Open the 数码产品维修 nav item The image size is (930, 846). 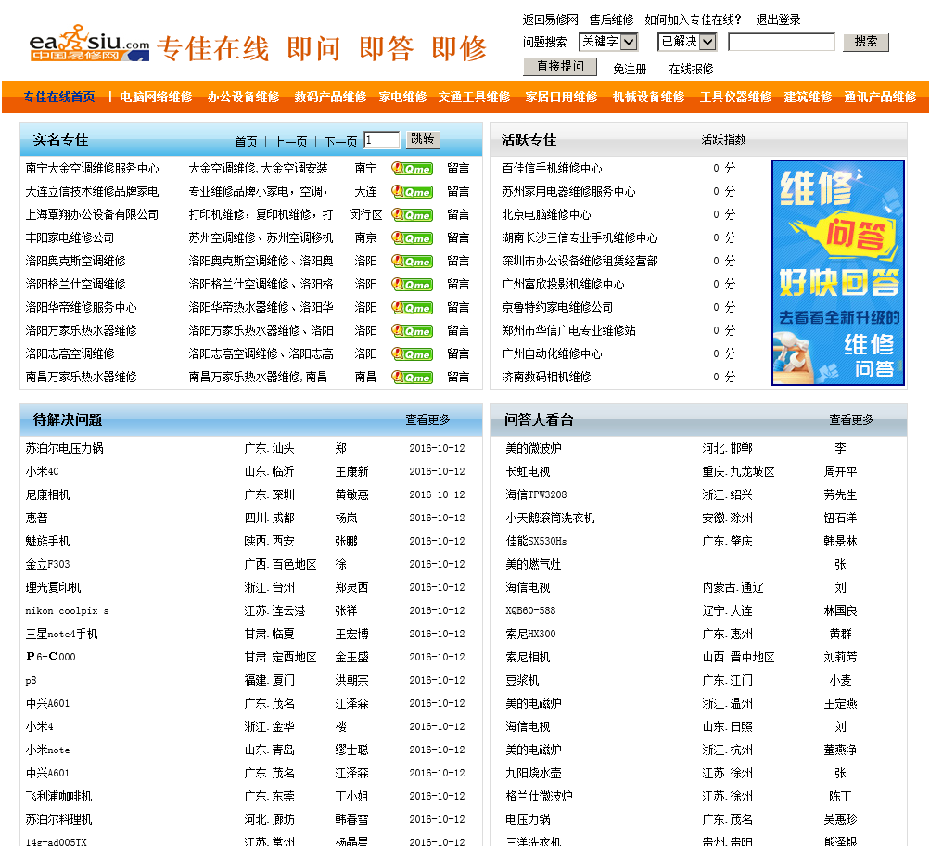point(330,96)
